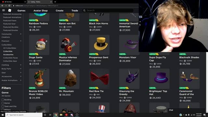Reload the page with the refresh icon
The width and height of the screenshot is (208, 117).
pyautogui.click(x=9, y=6)
